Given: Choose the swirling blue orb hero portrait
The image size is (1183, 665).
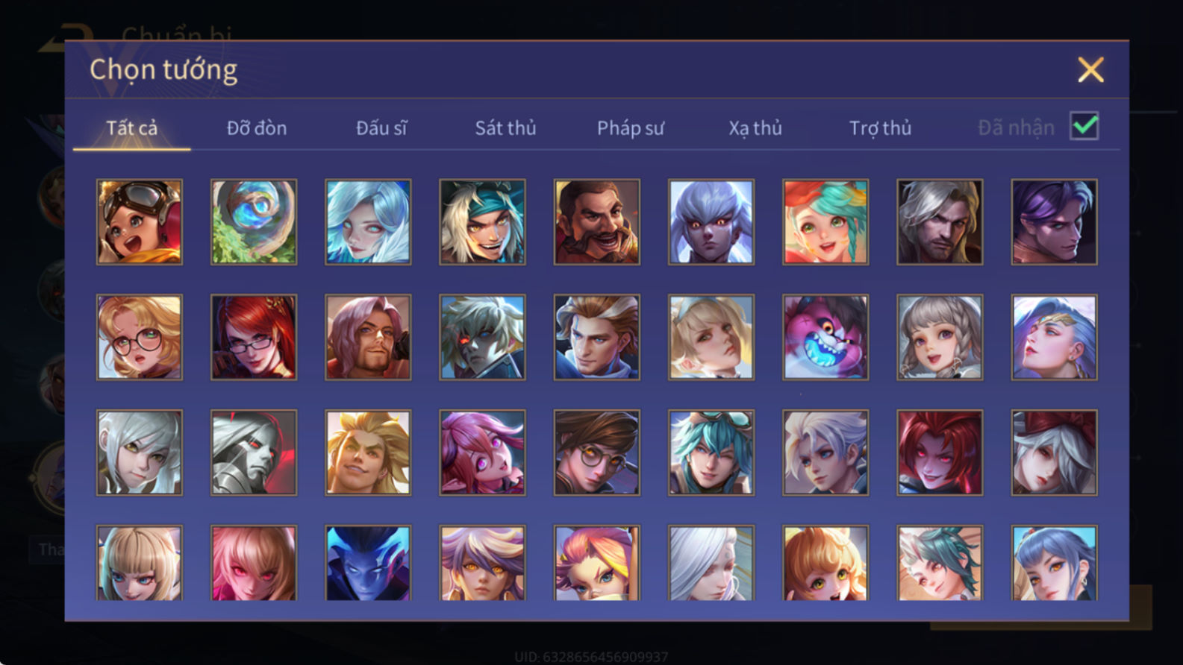Looking at the screenshot, I should pyautogui.click(x=254, y=221).
